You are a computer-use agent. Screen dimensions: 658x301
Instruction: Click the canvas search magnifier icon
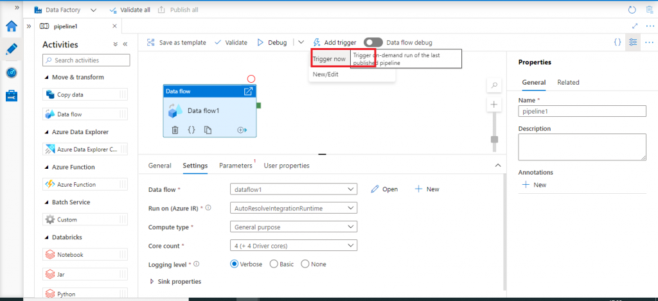click(494, 85)
